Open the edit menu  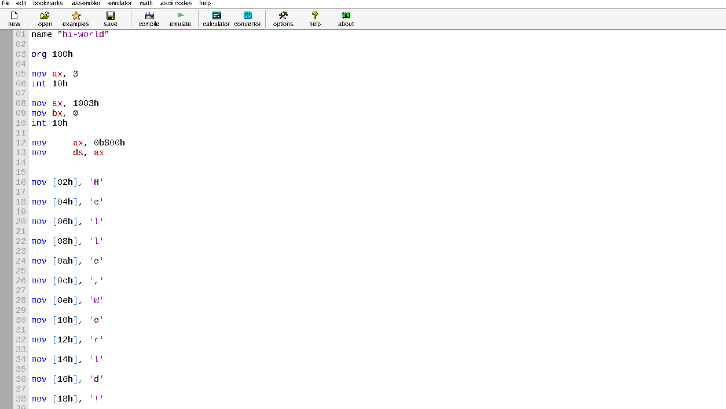21,3
